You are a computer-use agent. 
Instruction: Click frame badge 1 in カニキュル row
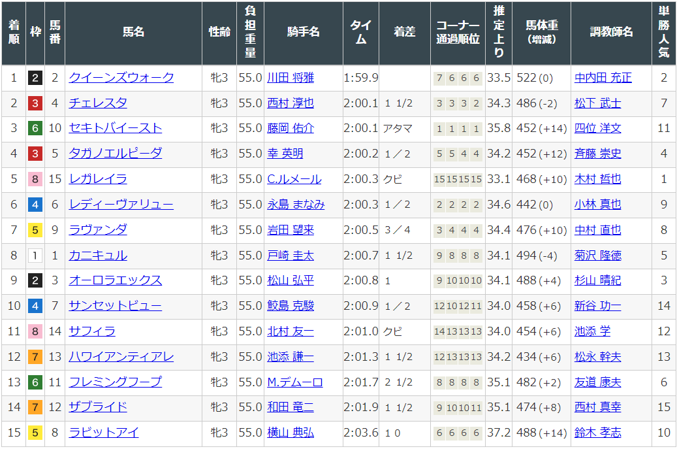[35, 256]
